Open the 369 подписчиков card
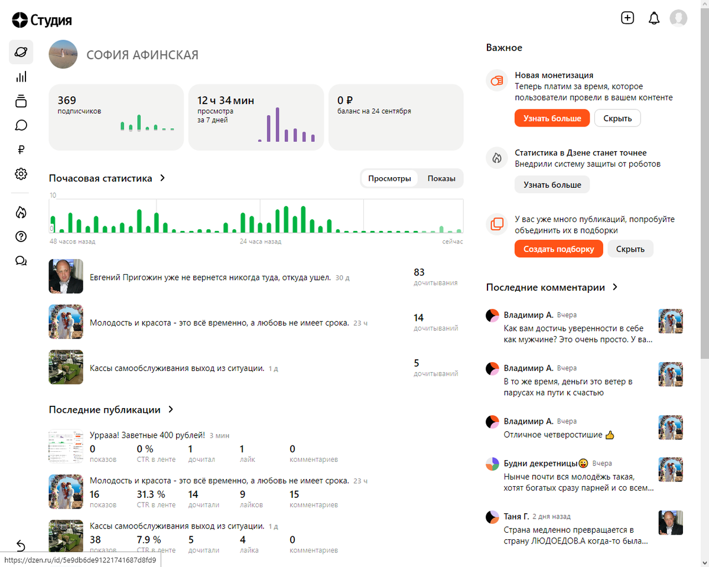The width and height of the screenshot is (709, 567). (116, 118)
